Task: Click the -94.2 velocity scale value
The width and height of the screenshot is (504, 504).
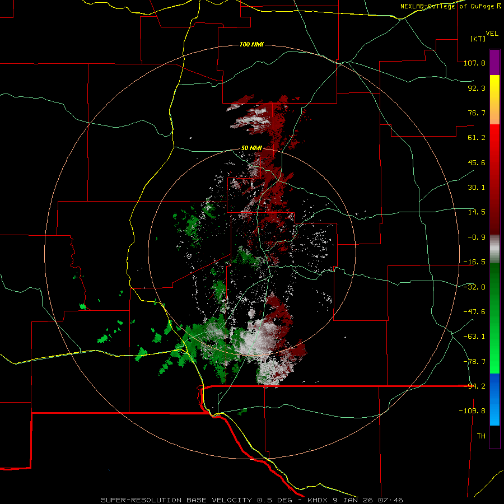Action: tap(474, 386)
